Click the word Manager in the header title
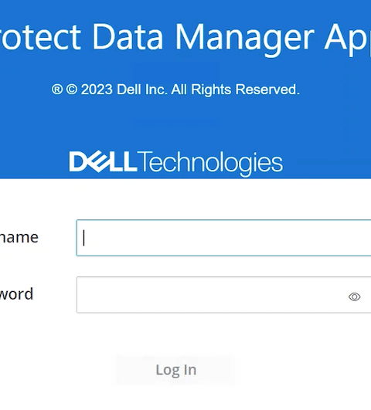 tap(244, 38)
